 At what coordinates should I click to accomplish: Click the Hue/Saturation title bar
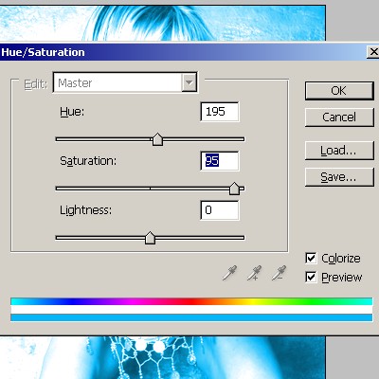point(183,52)
